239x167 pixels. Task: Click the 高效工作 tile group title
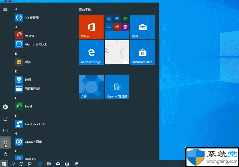85,10
